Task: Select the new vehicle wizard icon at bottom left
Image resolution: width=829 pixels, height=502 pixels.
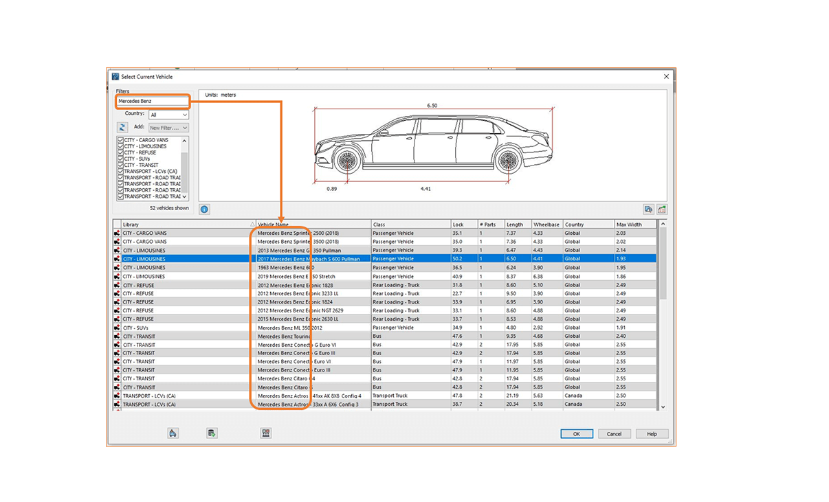Action: (x=173, y=433)
